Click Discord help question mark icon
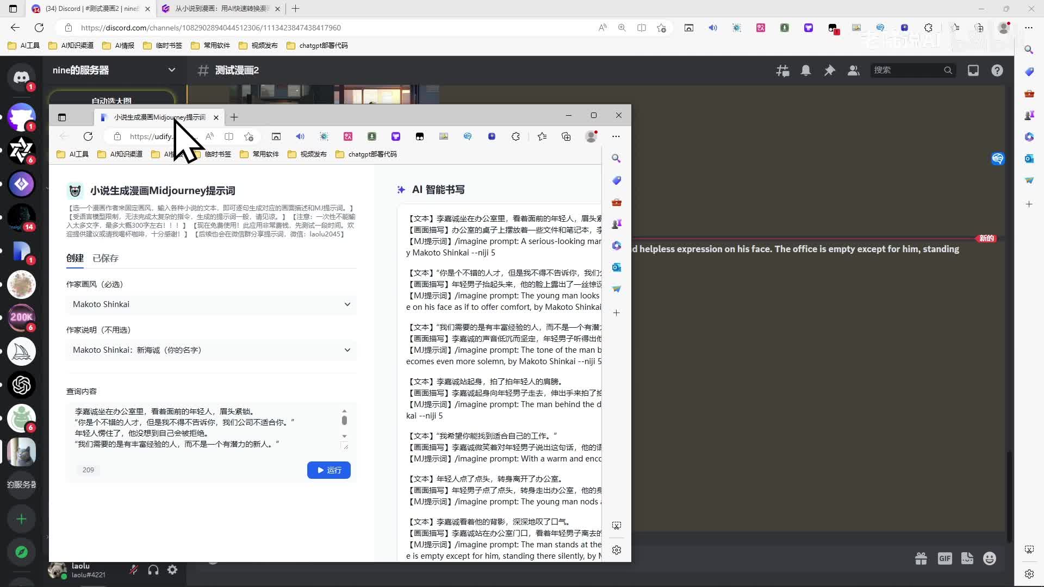Image resolution: width=1044 pixels, height=587 pixels. pyautogui.click(x=997, y=70)
